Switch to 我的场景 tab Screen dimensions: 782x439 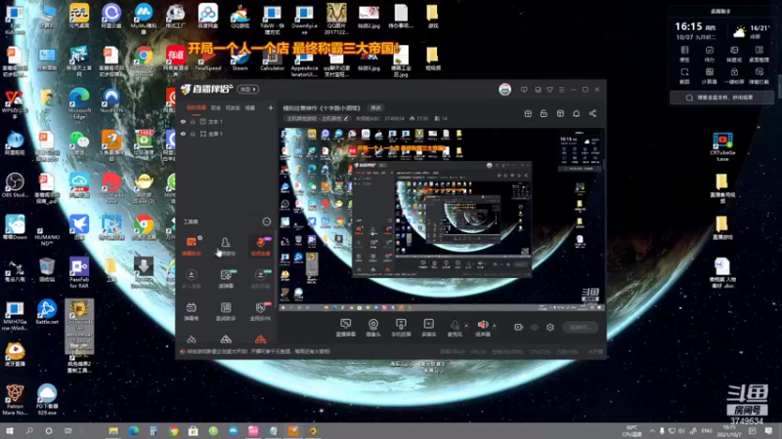click(x=196, y=107)
